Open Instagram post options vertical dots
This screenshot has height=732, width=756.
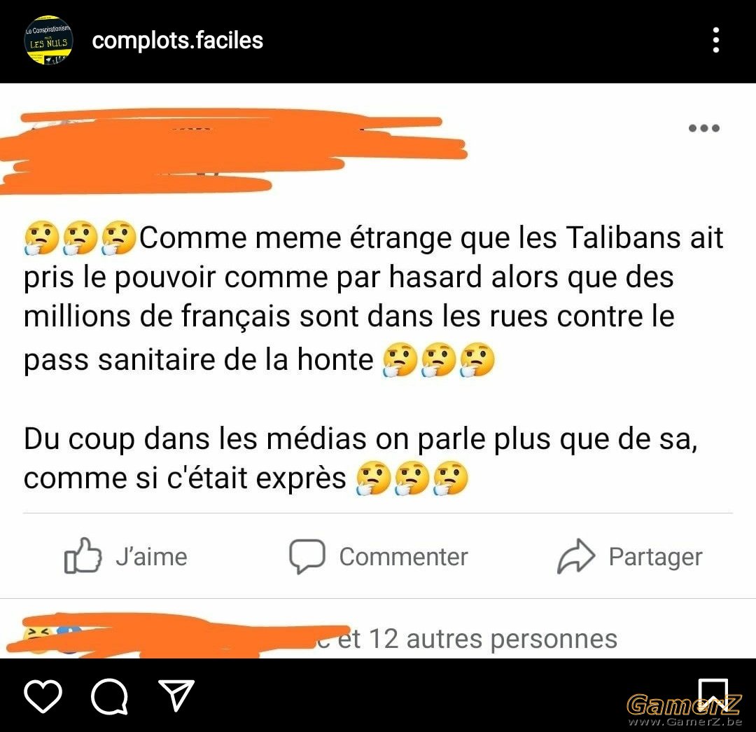click(x=716, y=40)
